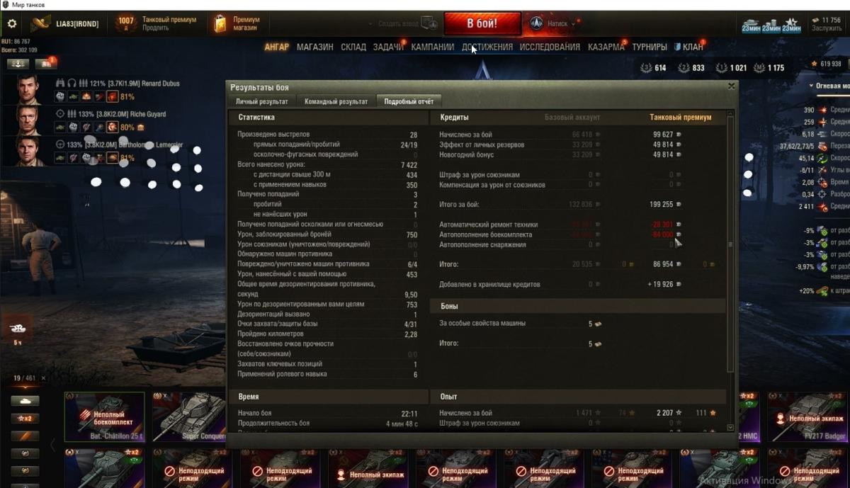The image size is (850, 488).
Task: Open the ИССЛЕДОВАНИЯ menu section
Action: pyautogui.click(x=550, y=47)
